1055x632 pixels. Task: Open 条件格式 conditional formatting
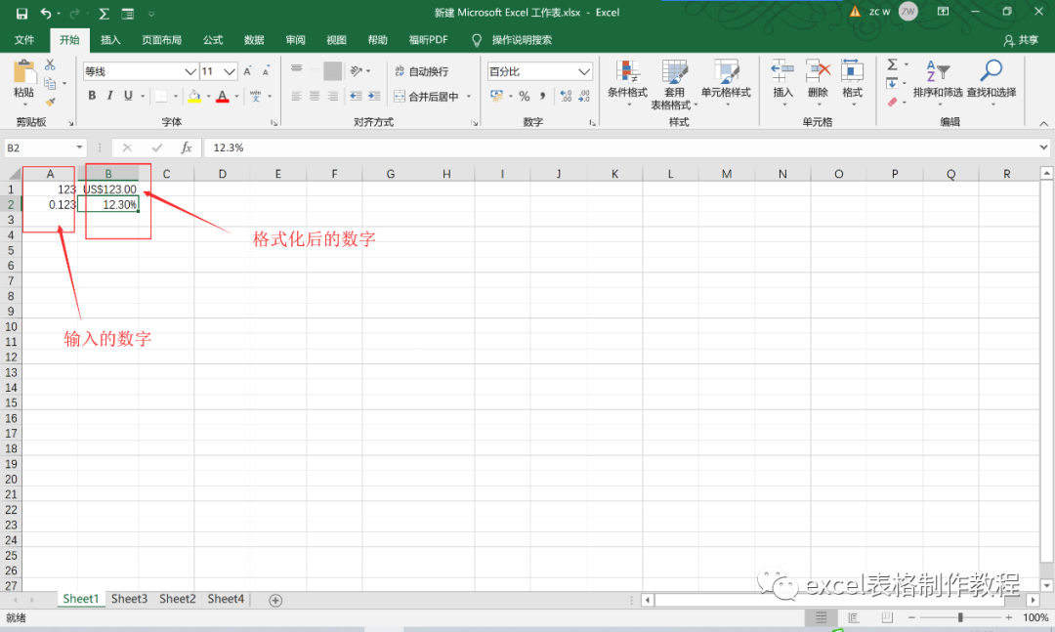628,83
